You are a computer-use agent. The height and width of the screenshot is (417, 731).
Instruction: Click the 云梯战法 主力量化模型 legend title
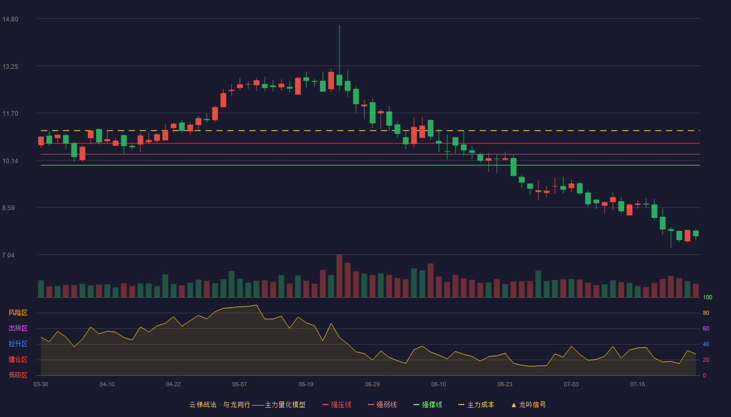coord(247,404)
